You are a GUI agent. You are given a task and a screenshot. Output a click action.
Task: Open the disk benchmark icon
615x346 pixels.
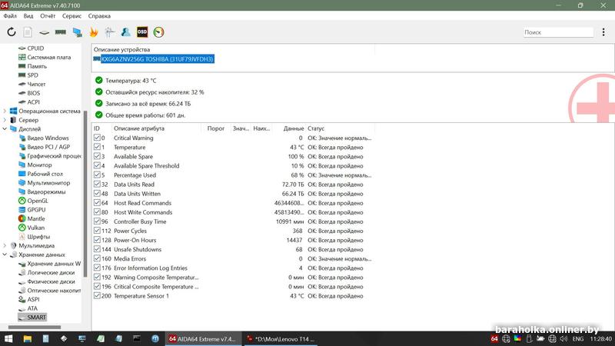[45, 32]
